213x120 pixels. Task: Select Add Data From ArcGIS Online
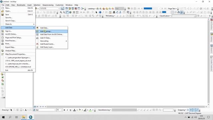pyautogui.click(x=52, y=34)
